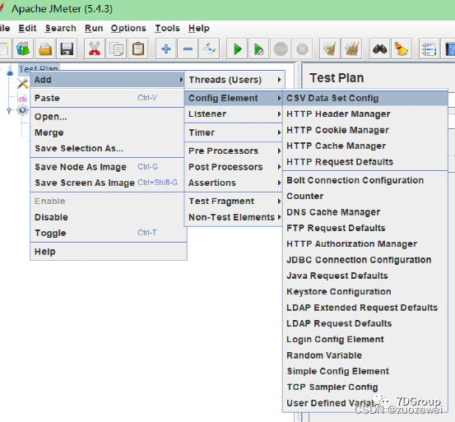This screenshot has width=455, height=422.
Task: Expand the Non-Test Elements submenu
Action: click(x=234, y=217)
